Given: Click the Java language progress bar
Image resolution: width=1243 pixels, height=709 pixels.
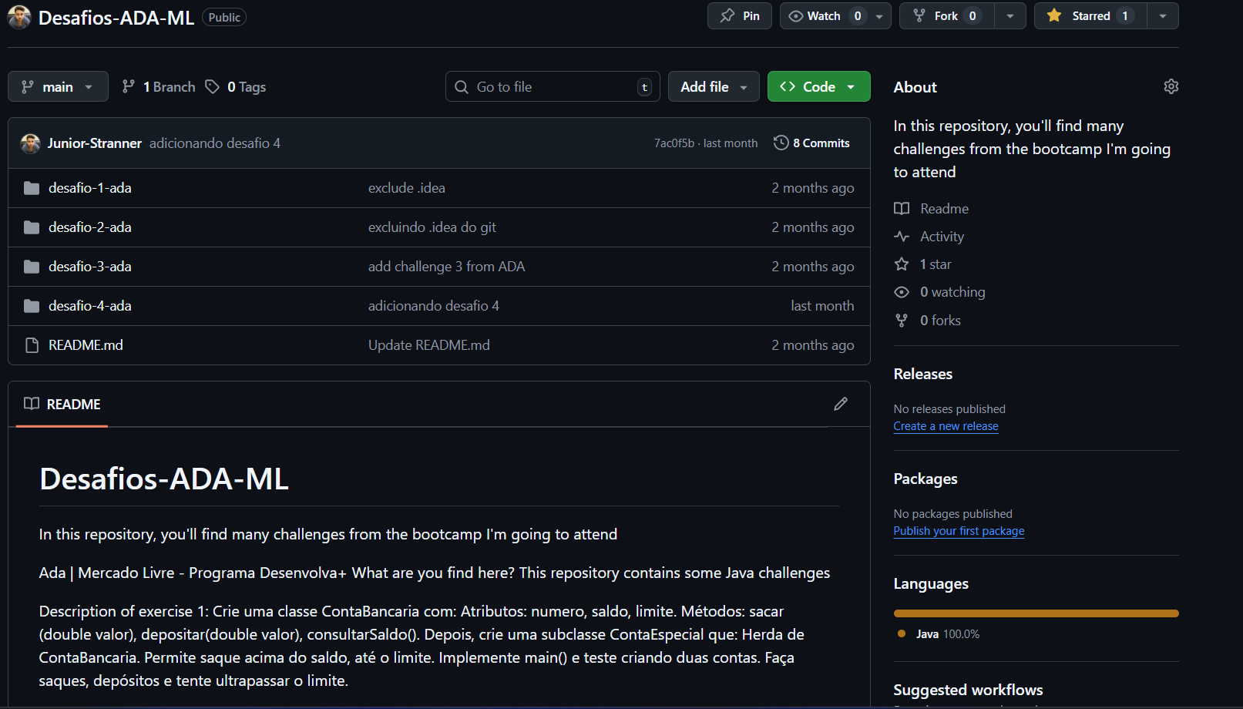Looking at the screenshot, I should pyautogui.click(x=1036, y=613).
